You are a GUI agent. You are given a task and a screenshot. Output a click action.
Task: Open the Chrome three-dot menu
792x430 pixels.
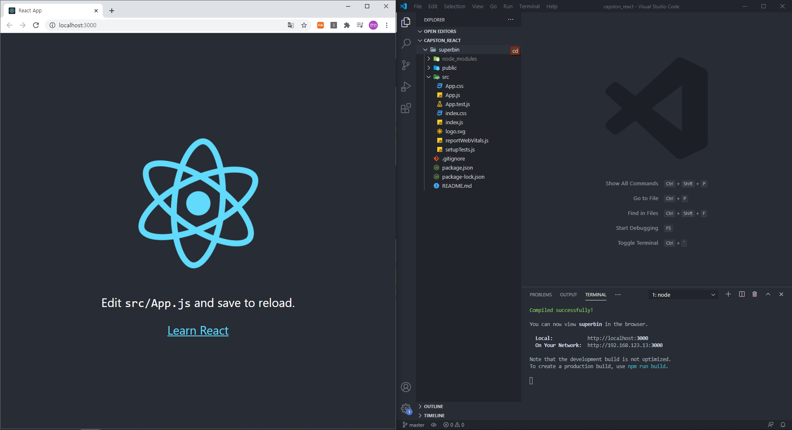pos(387,25)
